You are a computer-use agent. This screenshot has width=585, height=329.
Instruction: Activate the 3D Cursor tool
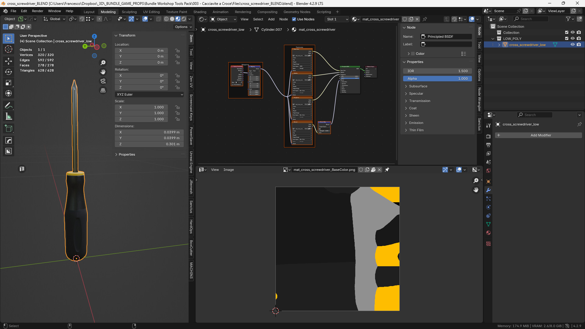pyautogui.click(x=9, y=49)
